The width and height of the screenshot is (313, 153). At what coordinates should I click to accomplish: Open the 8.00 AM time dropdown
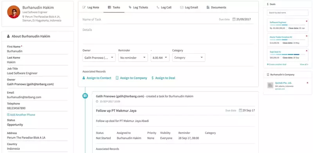[x=160, y=58]
